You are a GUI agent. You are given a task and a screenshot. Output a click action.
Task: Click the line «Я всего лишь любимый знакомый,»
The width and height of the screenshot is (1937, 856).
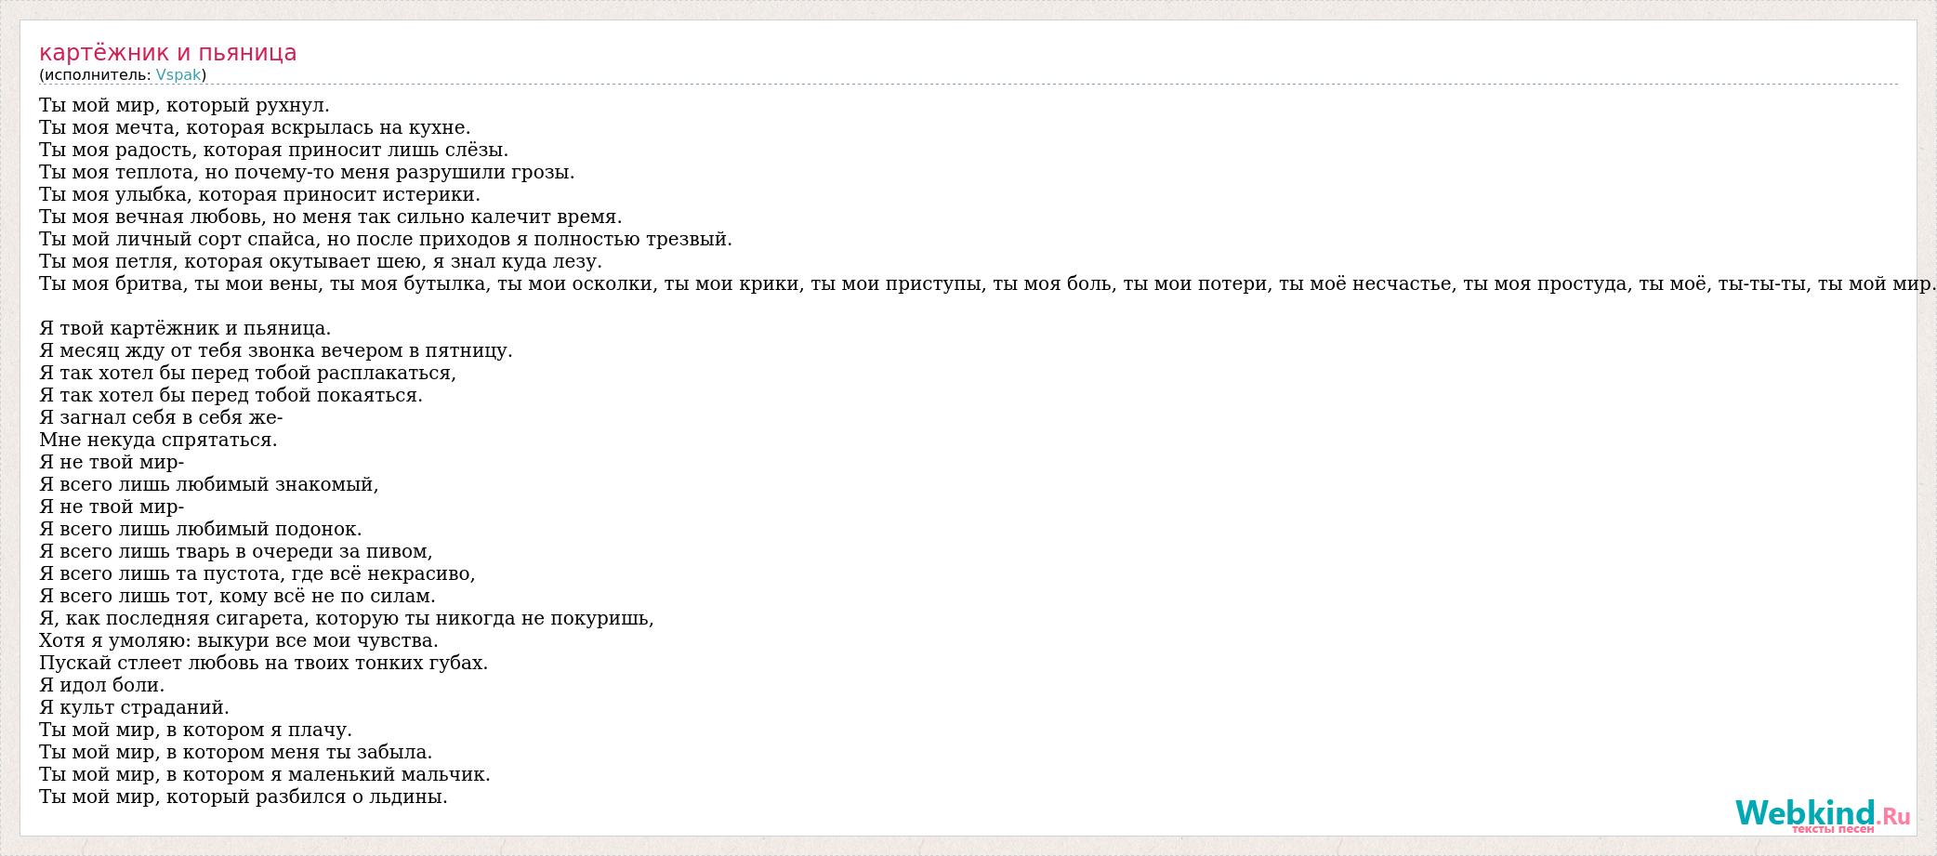click(209, 484)
